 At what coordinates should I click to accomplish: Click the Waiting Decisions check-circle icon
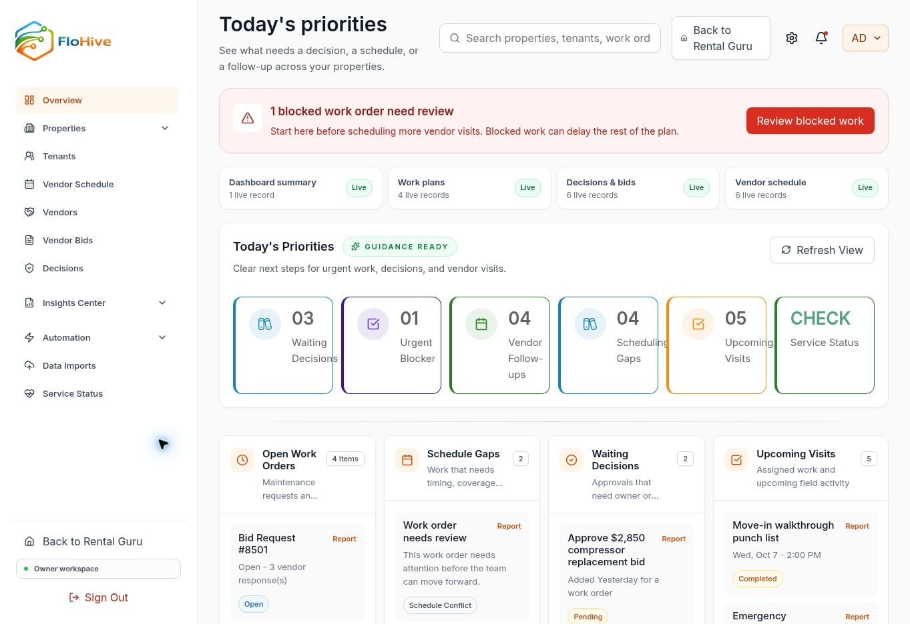pos(572,460)
